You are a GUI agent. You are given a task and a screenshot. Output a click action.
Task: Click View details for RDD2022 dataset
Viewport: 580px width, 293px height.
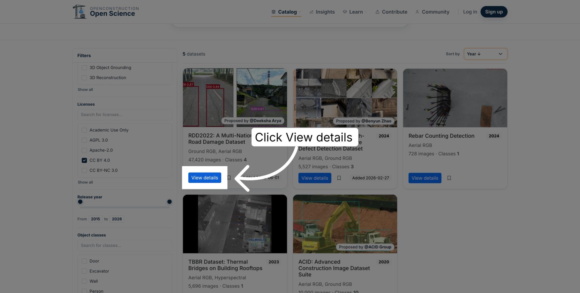pyautogui.click(x=205, y=178)
